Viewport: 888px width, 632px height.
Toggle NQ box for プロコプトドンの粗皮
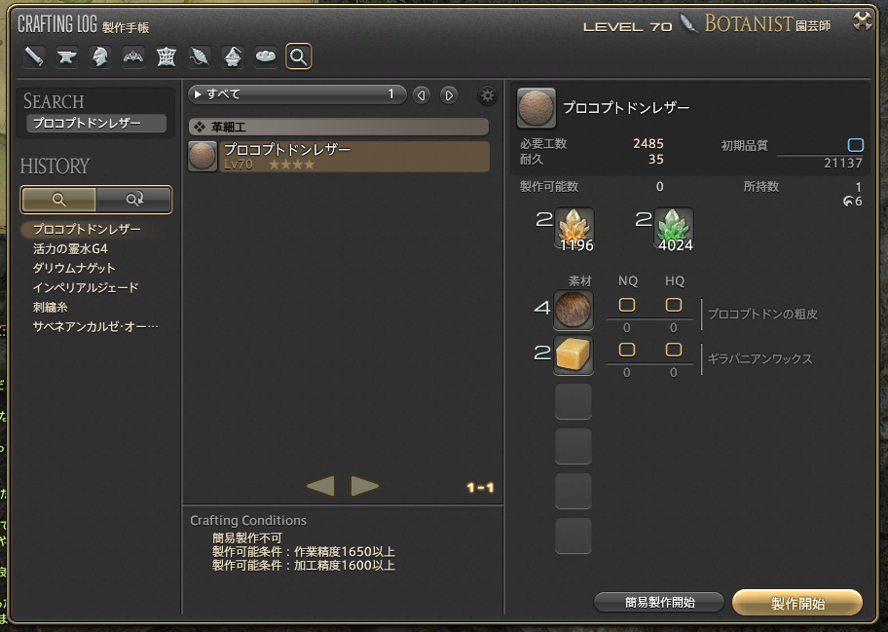626,305
